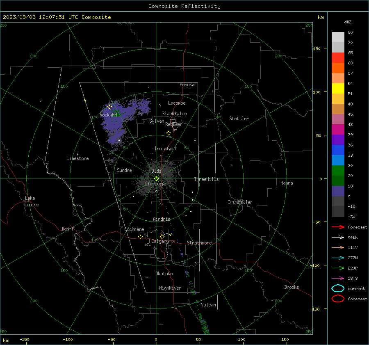Viewport: 369px width, 345px height.
Task: Pick the bright yellow 54 dBZ swatch
Action: click(338, 89)
